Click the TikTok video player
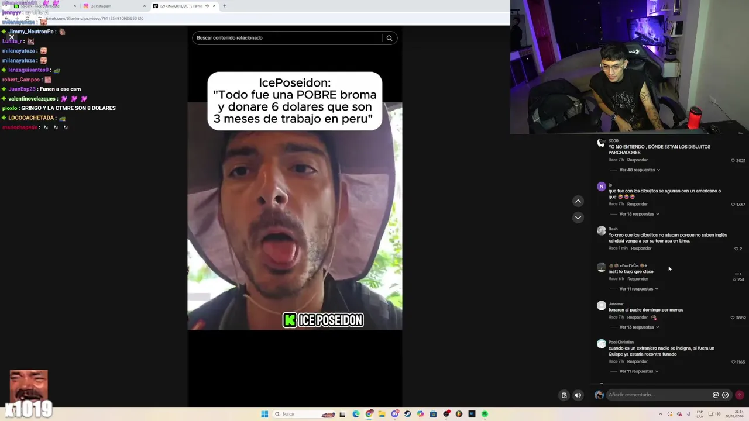The width and height of the screenshot is (749, 421). click(295, 216)
